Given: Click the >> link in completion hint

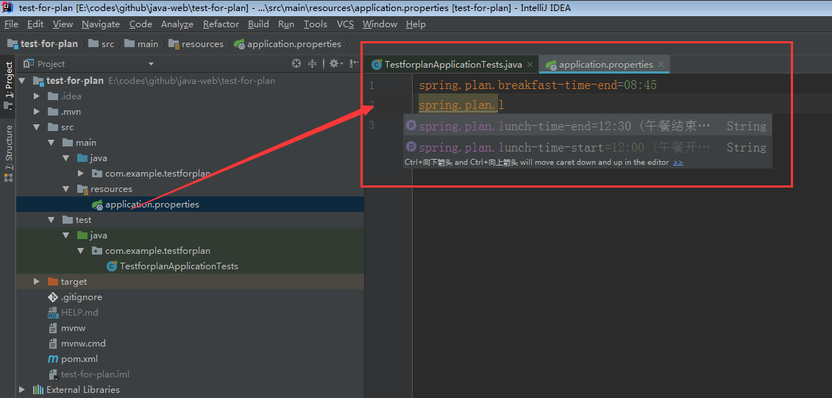Looking at the screenshot, I should 678,163.
